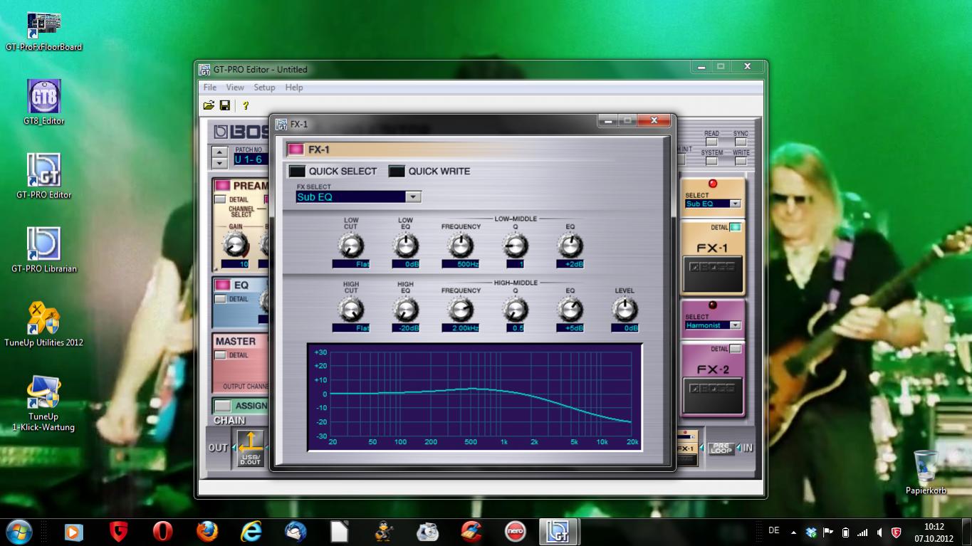The width and height of the screenshot is (972, 546).
Task: Toggle the QUICK SELECT button
Action: coord(297,172)
